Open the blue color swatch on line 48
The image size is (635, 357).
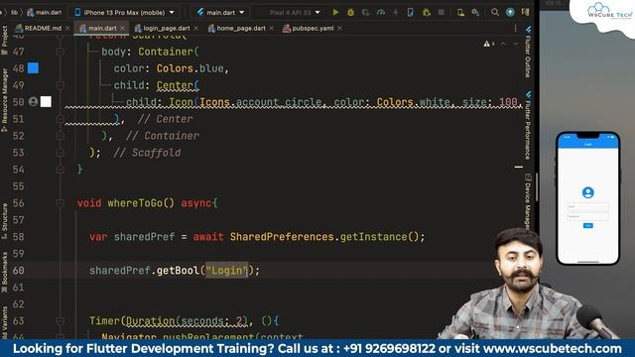pos(33,68)
